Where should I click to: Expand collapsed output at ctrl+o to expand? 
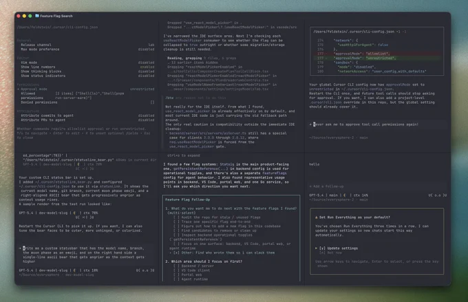pyautogui.click(x=184, y=155)
